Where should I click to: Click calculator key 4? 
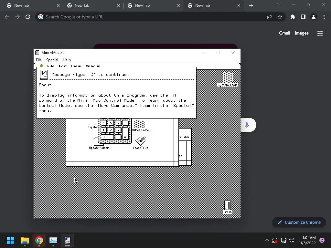coord(104,123)
